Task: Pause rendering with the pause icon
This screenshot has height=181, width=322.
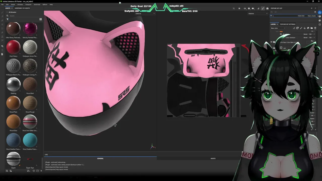Action: [239, 8]
